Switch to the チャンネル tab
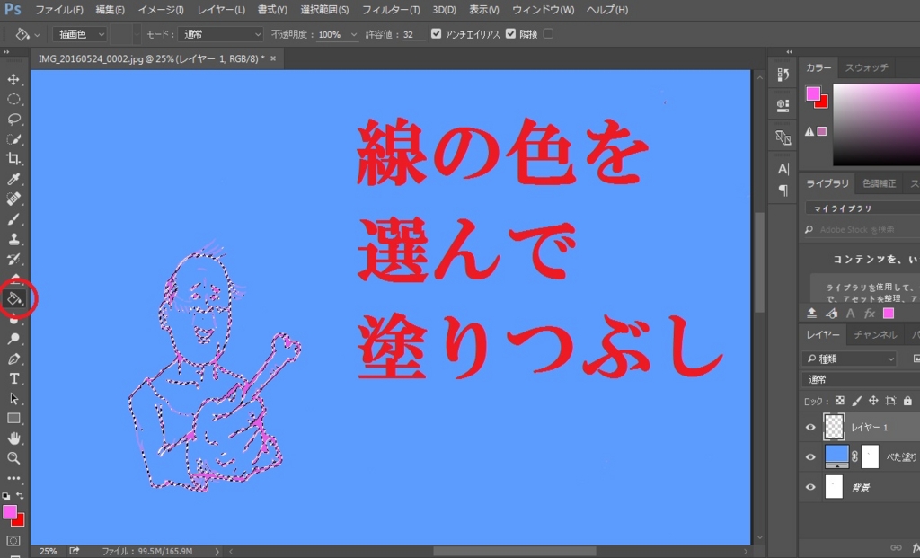 (x=876, y=334)
